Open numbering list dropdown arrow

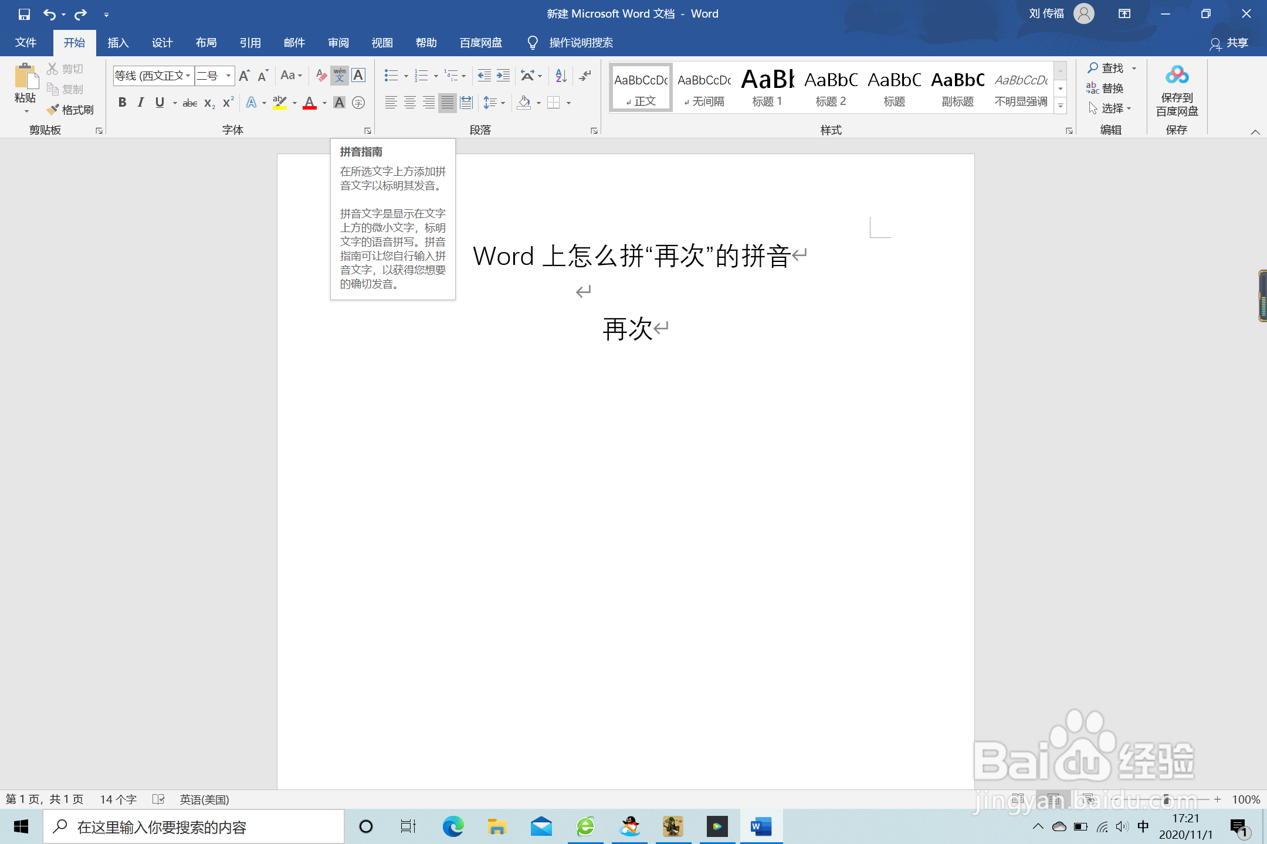click(436, 76)
